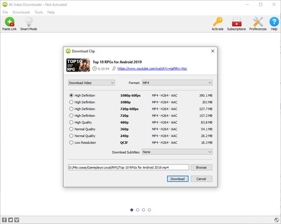
Task: Choose the 480p High Quality option
Action: pyautogui.click(x=71, y=122)
